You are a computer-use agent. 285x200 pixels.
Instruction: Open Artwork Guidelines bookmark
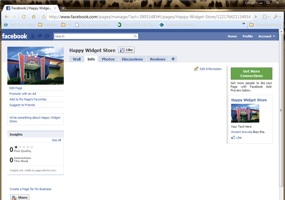click(178, 25)
